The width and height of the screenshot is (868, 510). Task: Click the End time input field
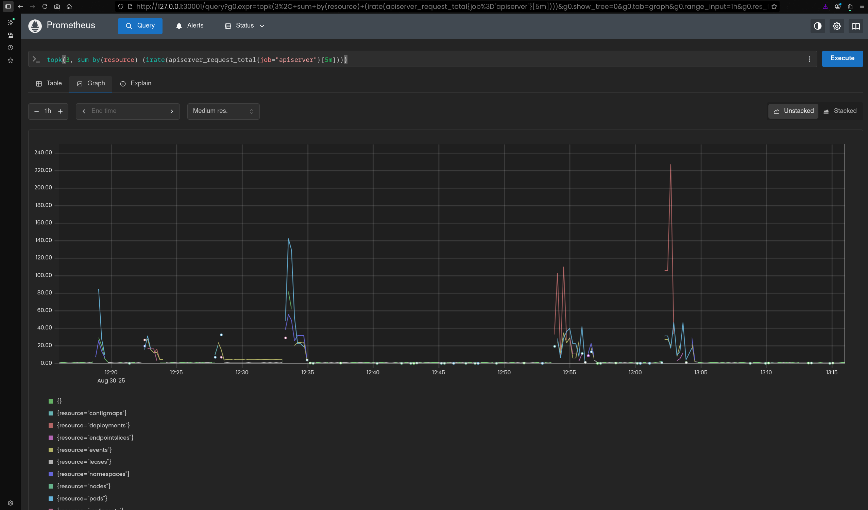(x=127, y=111)
